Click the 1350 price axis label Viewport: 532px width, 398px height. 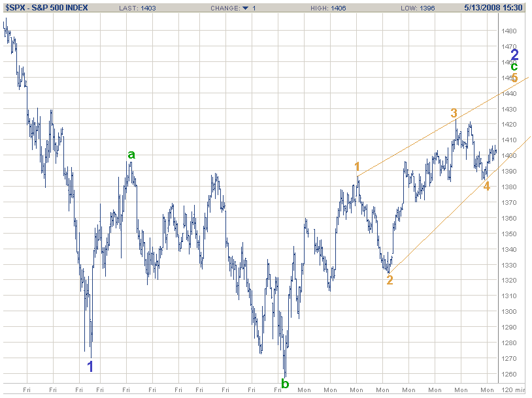point(509,234)
